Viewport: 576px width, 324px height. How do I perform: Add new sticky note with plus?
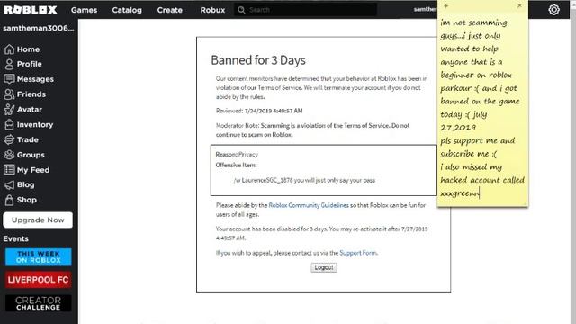point(446,6)
